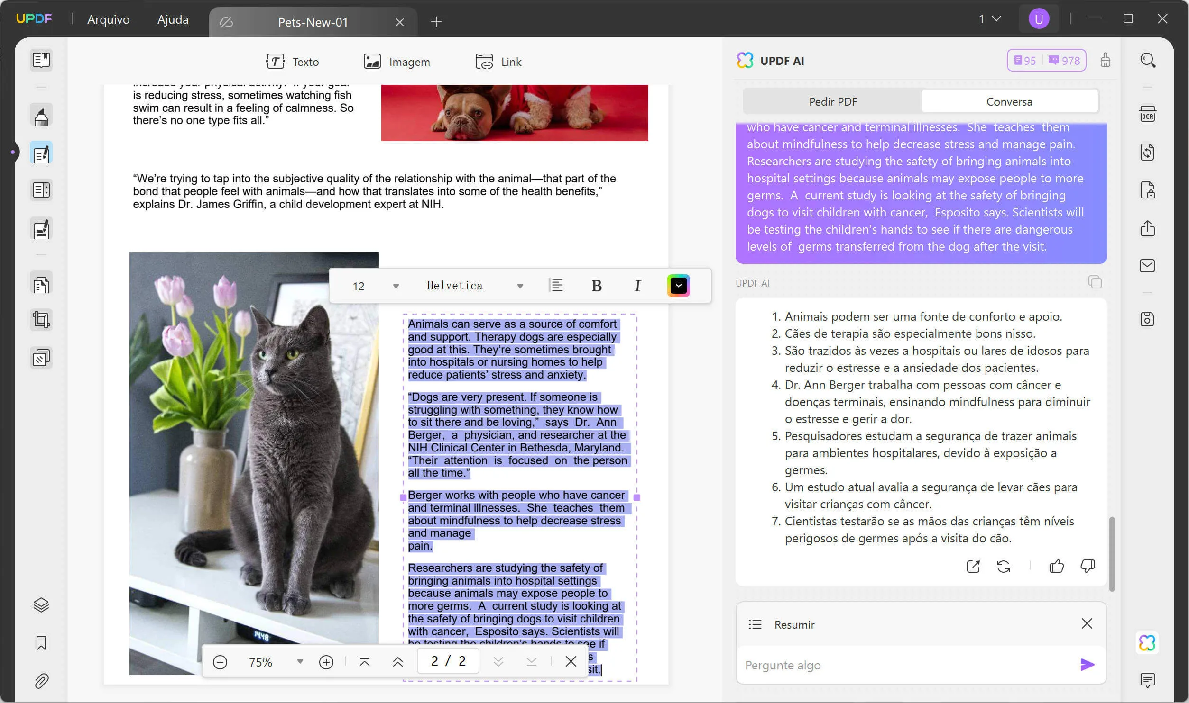This screenshot has width=1189, height=703.
Task: Click the Resumir quick action
Action: [794, 624]
